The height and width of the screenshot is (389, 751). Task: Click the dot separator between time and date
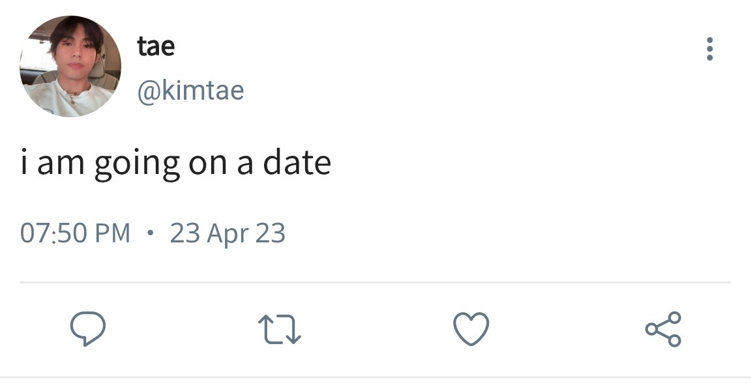click(x=151, y=233)
